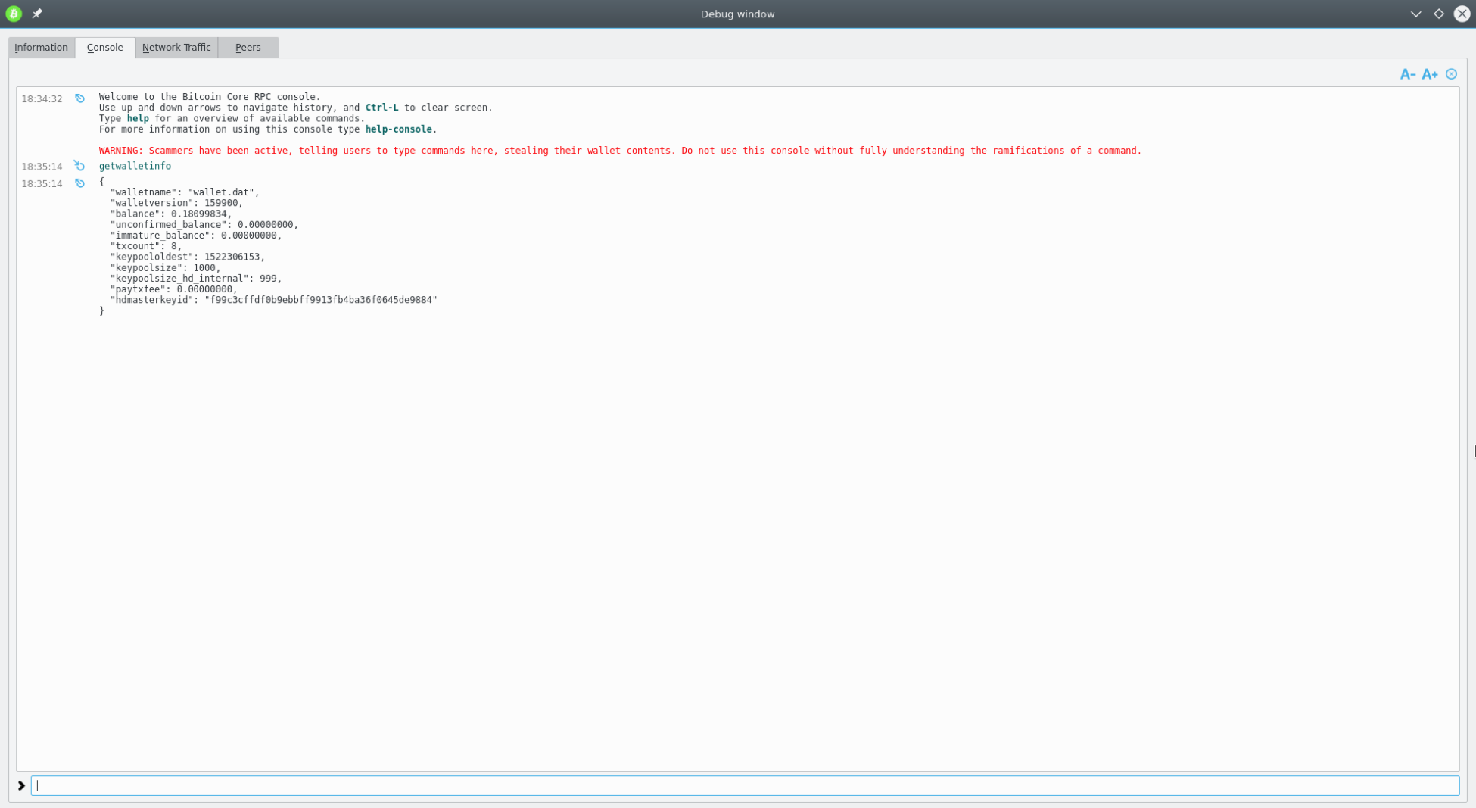Click the "keypoolsize": 1000 line

pyautogui.click(x=165, y=268)
